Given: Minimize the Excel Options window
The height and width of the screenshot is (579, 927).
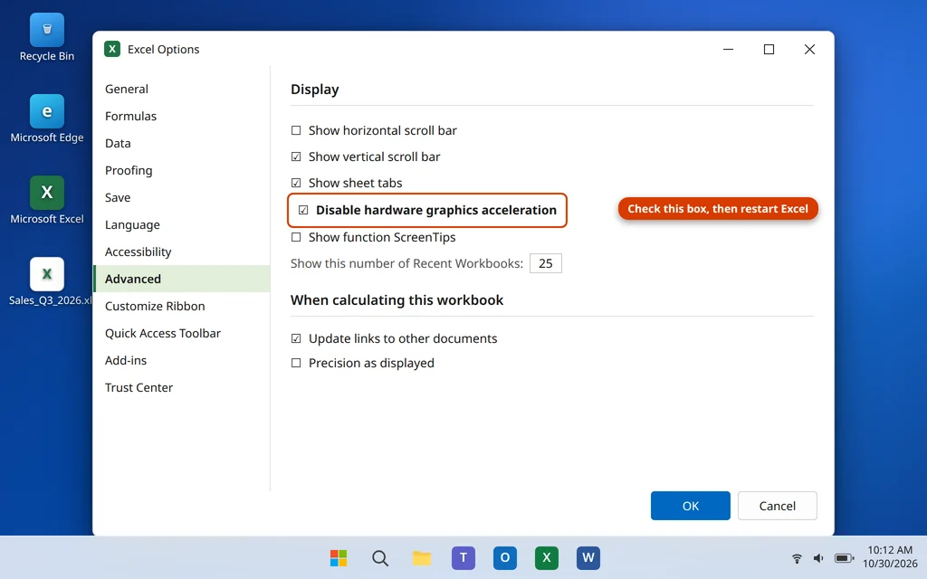Looking at the screenshot, I should tap(729, 50).
